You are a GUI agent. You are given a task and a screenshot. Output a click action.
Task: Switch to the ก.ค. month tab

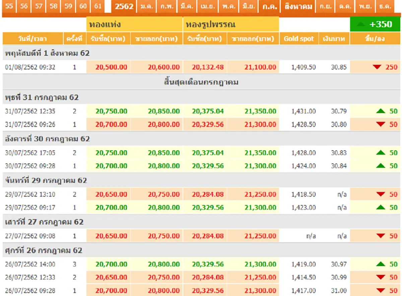pos(270,6)
